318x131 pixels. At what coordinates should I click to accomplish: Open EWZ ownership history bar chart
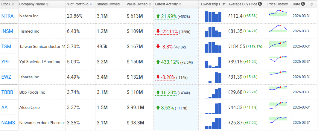[x=213, y=78]
